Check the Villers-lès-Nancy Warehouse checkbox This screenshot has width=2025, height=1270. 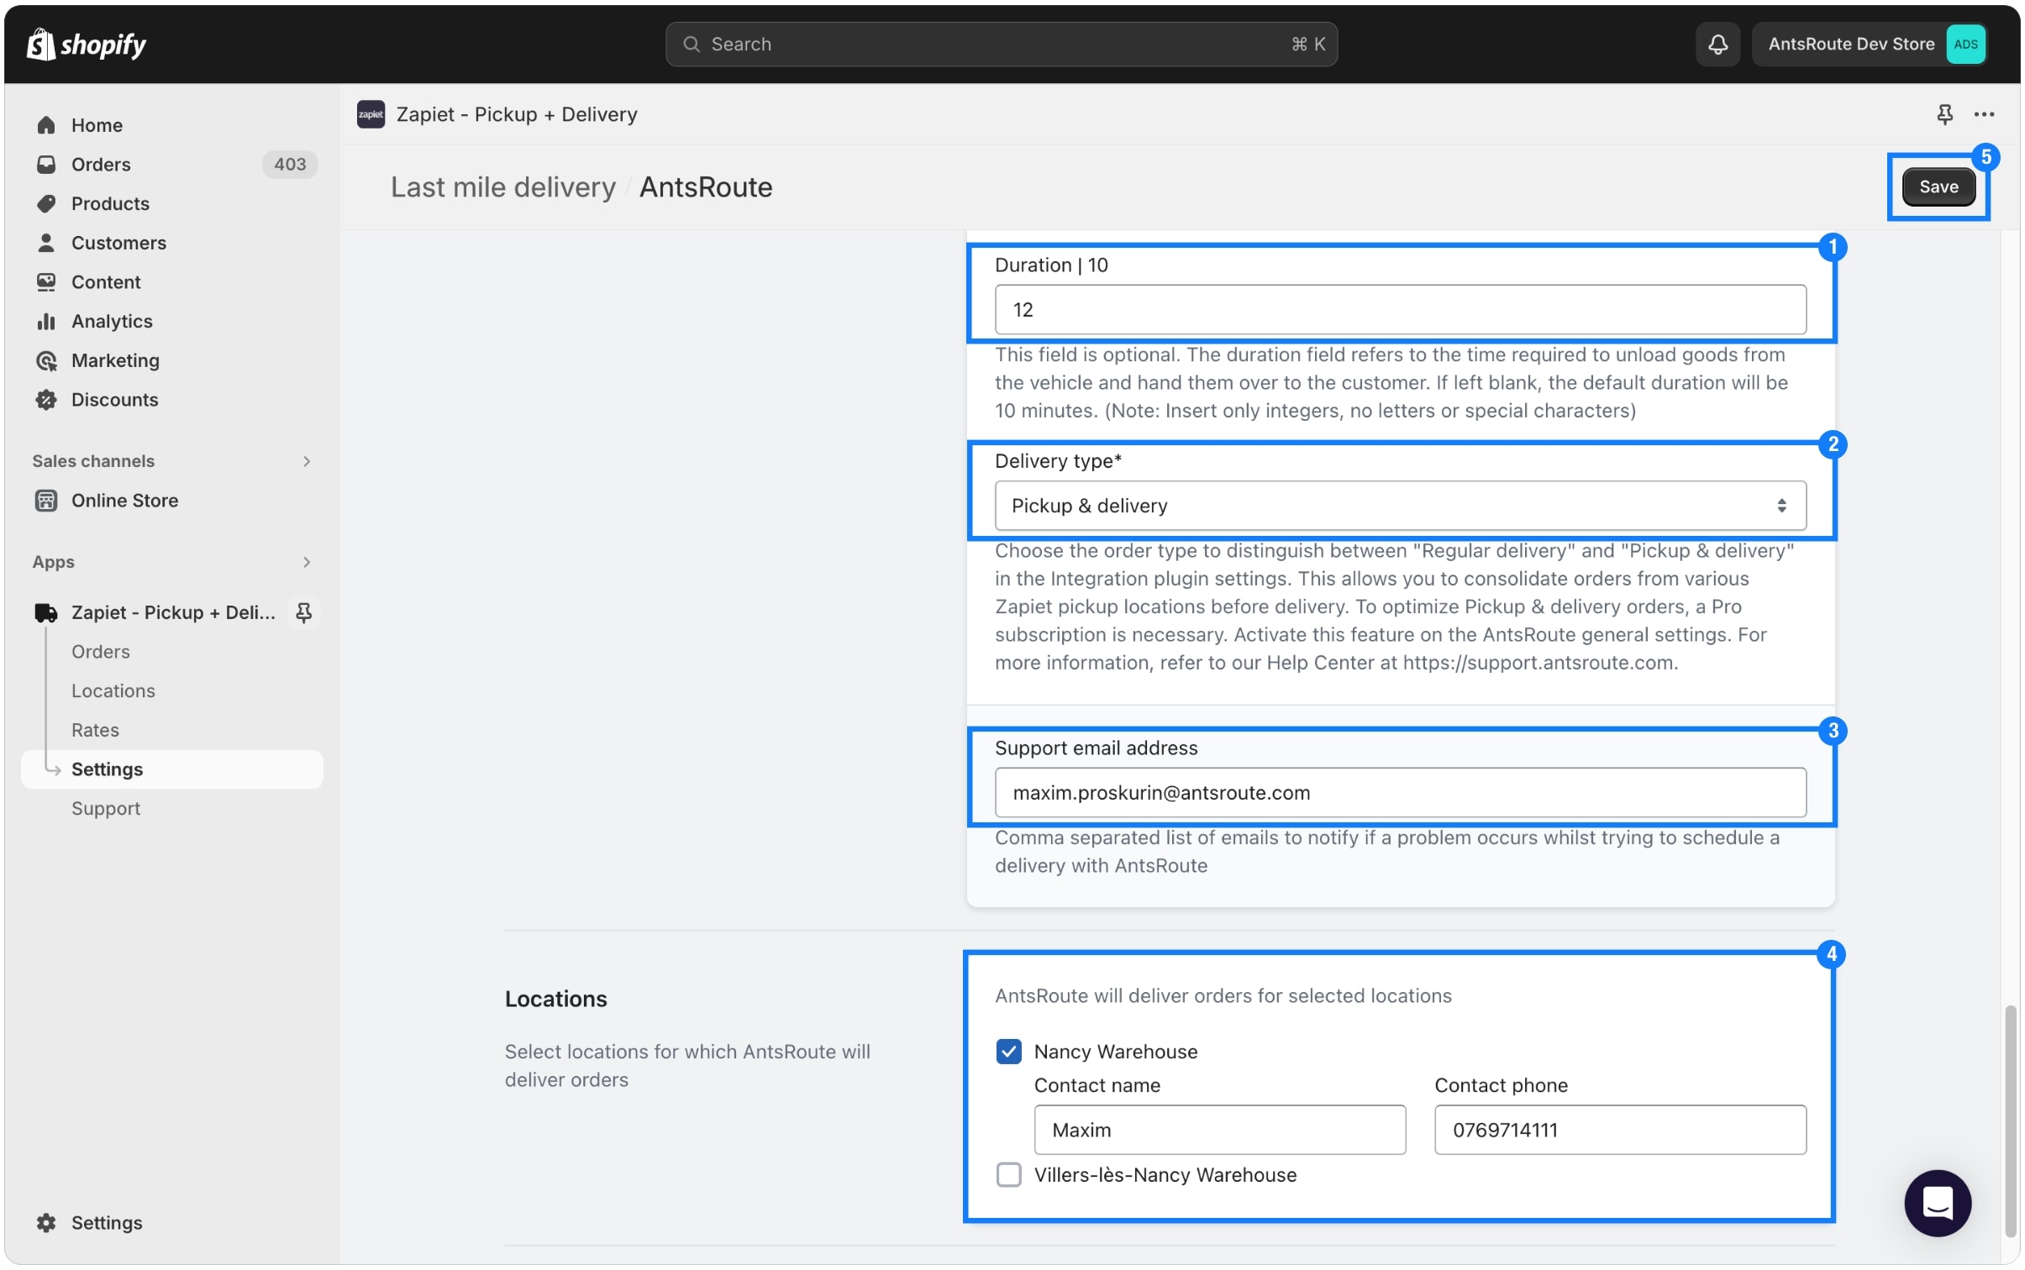point(1007,1174)
